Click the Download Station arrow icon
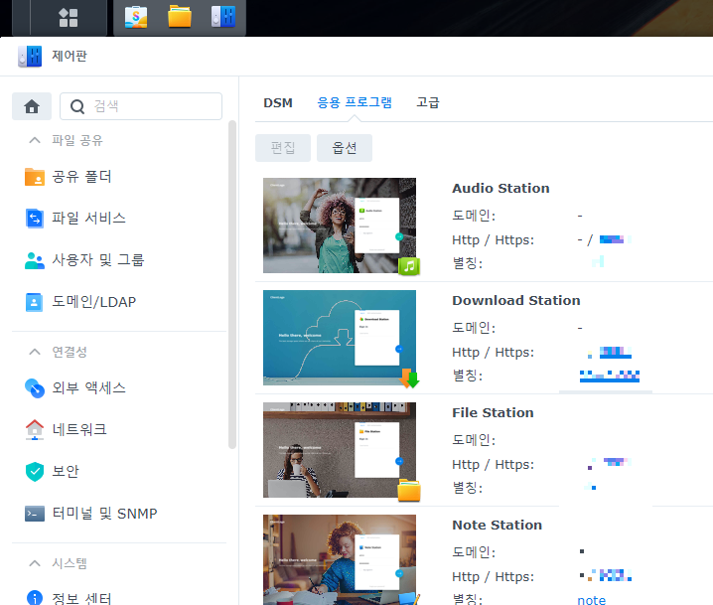 point(409,378)
